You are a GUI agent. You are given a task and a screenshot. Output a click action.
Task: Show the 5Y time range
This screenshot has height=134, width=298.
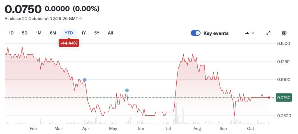click(x=97, y=33)
